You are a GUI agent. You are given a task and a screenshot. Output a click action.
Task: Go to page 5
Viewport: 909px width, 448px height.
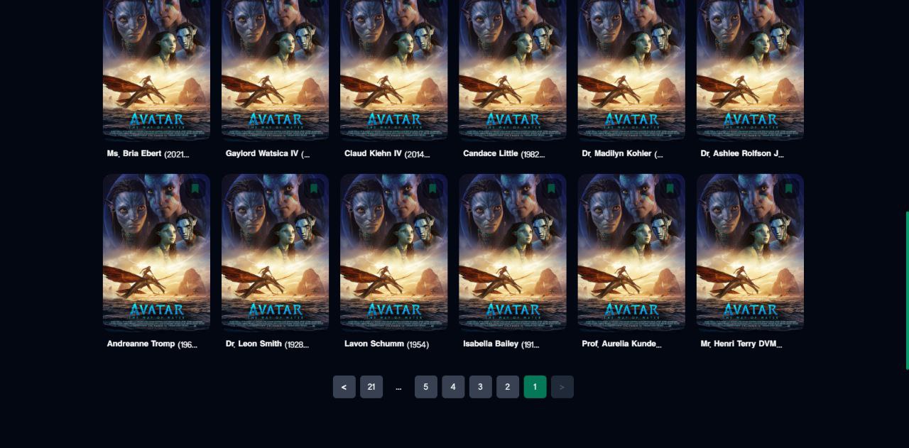pyautogui.click(x=426, y=387)
